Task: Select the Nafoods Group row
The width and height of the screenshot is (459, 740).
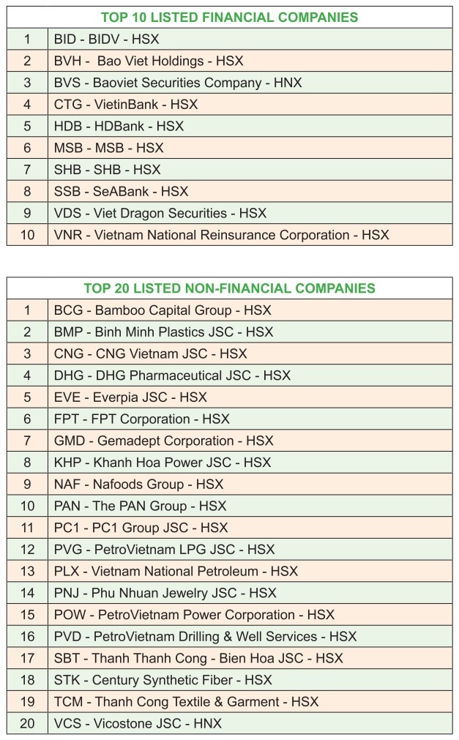Action: point(138,485)
